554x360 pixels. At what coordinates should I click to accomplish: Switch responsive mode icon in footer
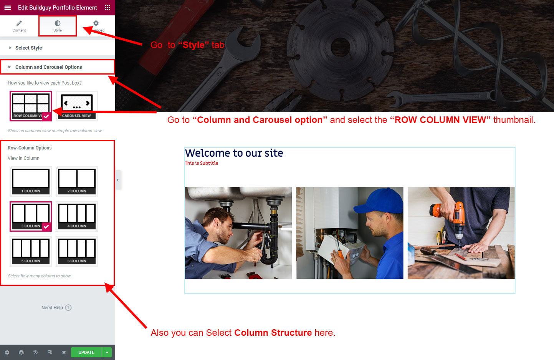tap(50, 352)
